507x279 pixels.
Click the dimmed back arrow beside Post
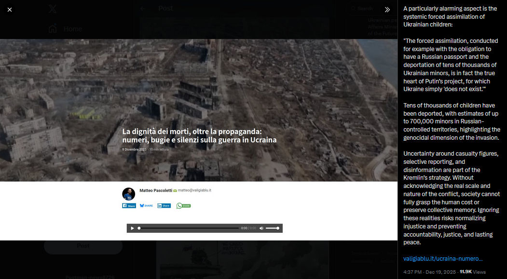click(143, 9)
